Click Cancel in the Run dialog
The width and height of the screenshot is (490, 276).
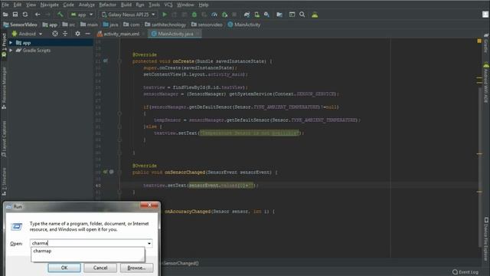click(x=100, y=268)
